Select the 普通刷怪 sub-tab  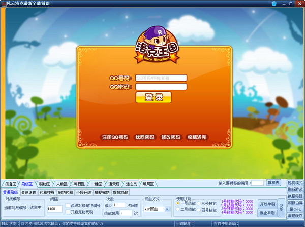[x=10, y=192]
